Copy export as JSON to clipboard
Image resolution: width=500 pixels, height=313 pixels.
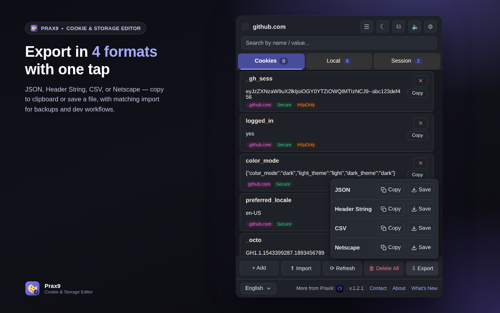(391, 190)
